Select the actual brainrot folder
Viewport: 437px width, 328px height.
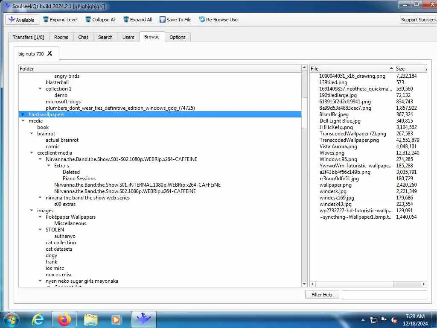(62, 140)
